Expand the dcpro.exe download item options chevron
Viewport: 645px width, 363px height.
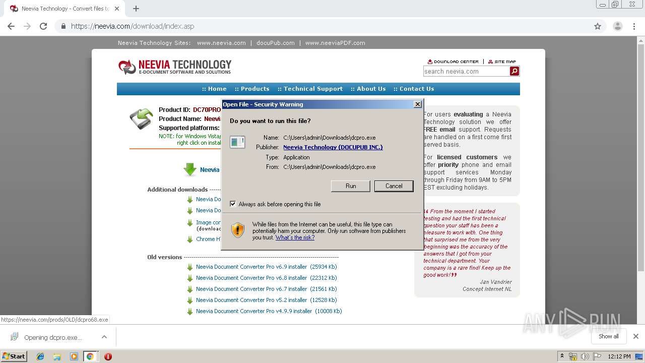click(104, 337)
